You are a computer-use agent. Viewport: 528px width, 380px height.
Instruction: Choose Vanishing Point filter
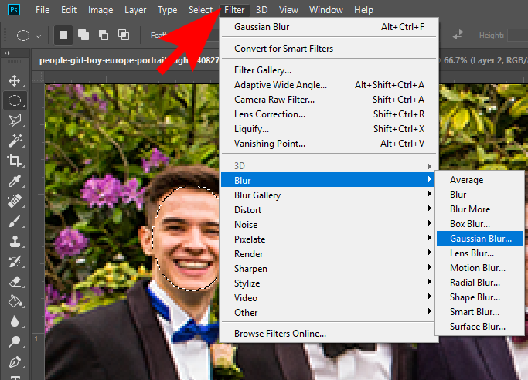pos(329,144)
